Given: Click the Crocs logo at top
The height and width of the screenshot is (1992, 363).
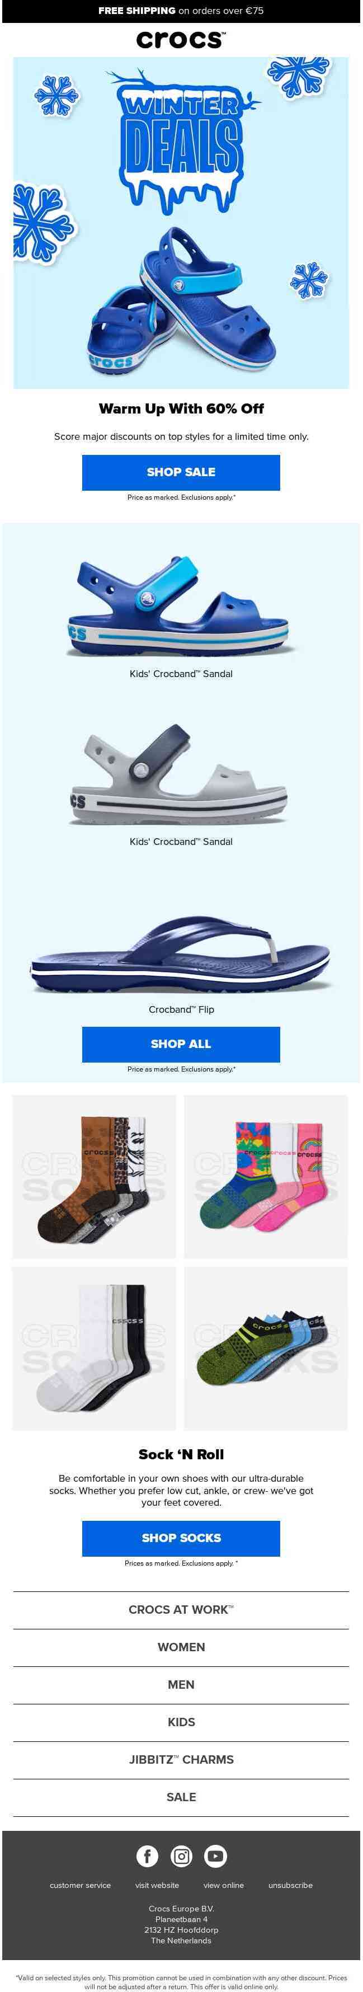Looking at the screenshot, I should pyautogui.click(x=181, y=39).
